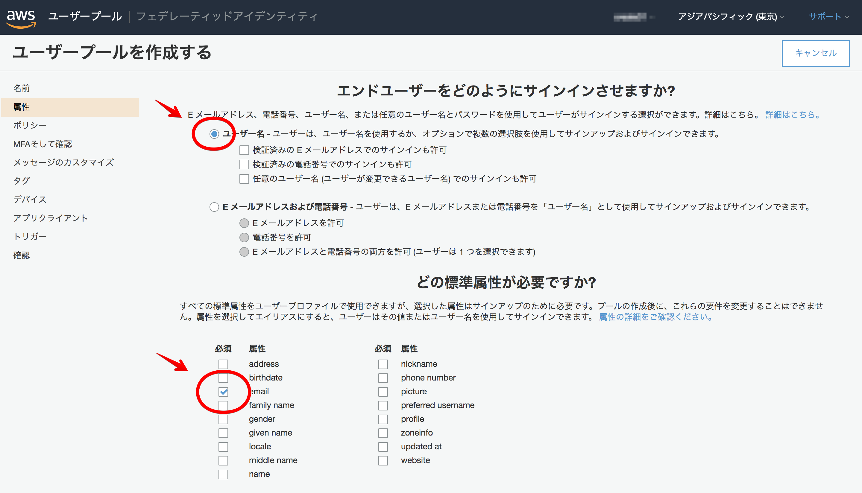Screen dimensions: 862x493
Task: Check the middle name required attribute
Action: click(223, 460)
